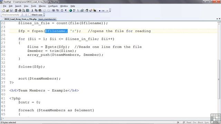Click '$cntr = 0;' code line
The image size is (221, 124).
(29, 102)
